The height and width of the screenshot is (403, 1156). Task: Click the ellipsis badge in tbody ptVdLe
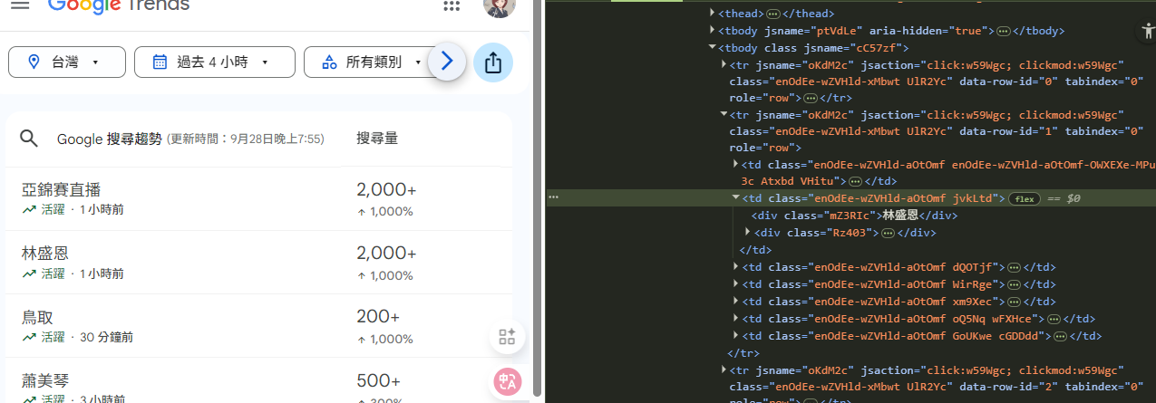coord(1004,32)
